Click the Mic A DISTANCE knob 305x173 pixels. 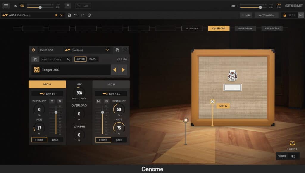click(x=39, y=109)
